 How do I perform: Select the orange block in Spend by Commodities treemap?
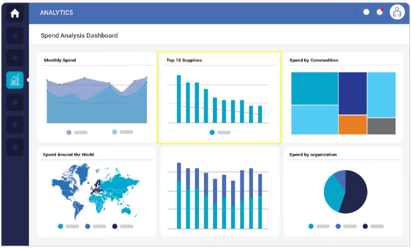(x=352, y=125)
